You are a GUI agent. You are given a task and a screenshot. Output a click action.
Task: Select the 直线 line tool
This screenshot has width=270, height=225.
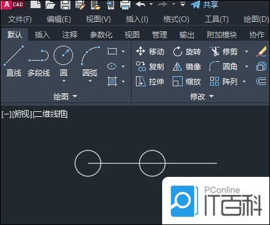(14, 61)
